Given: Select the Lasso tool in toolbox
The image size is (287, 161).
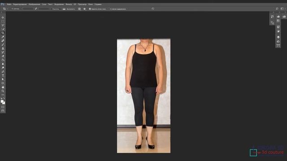Looking at the screenshot, I should point(3,25).
